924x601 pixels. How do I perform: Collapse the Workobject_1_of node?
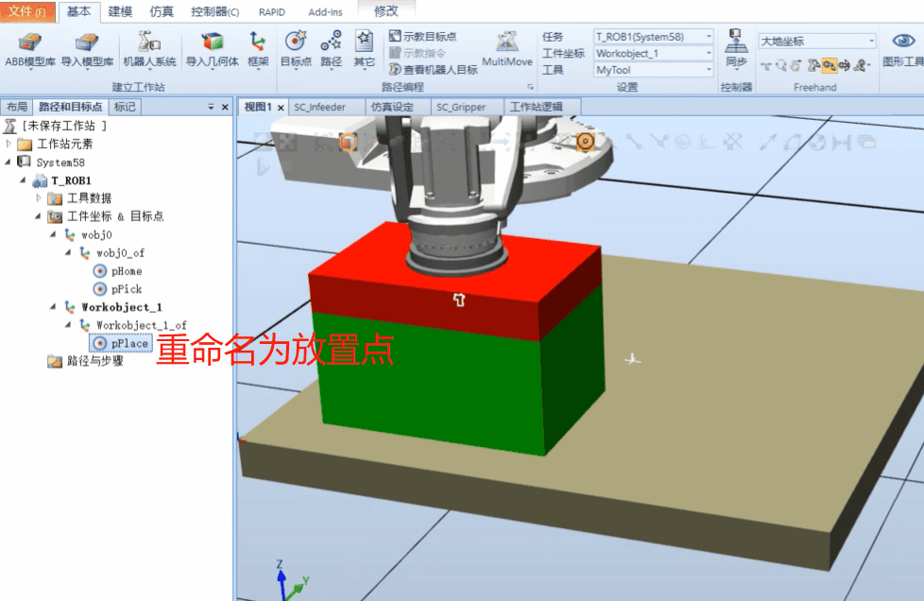coord(68,325)
